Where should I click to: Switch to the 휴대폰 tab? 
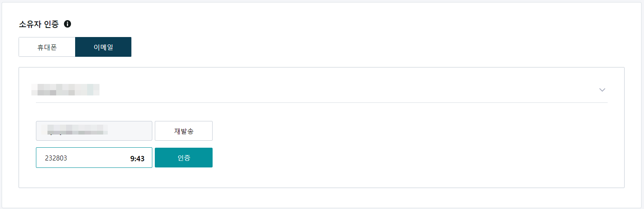[47, 47]
